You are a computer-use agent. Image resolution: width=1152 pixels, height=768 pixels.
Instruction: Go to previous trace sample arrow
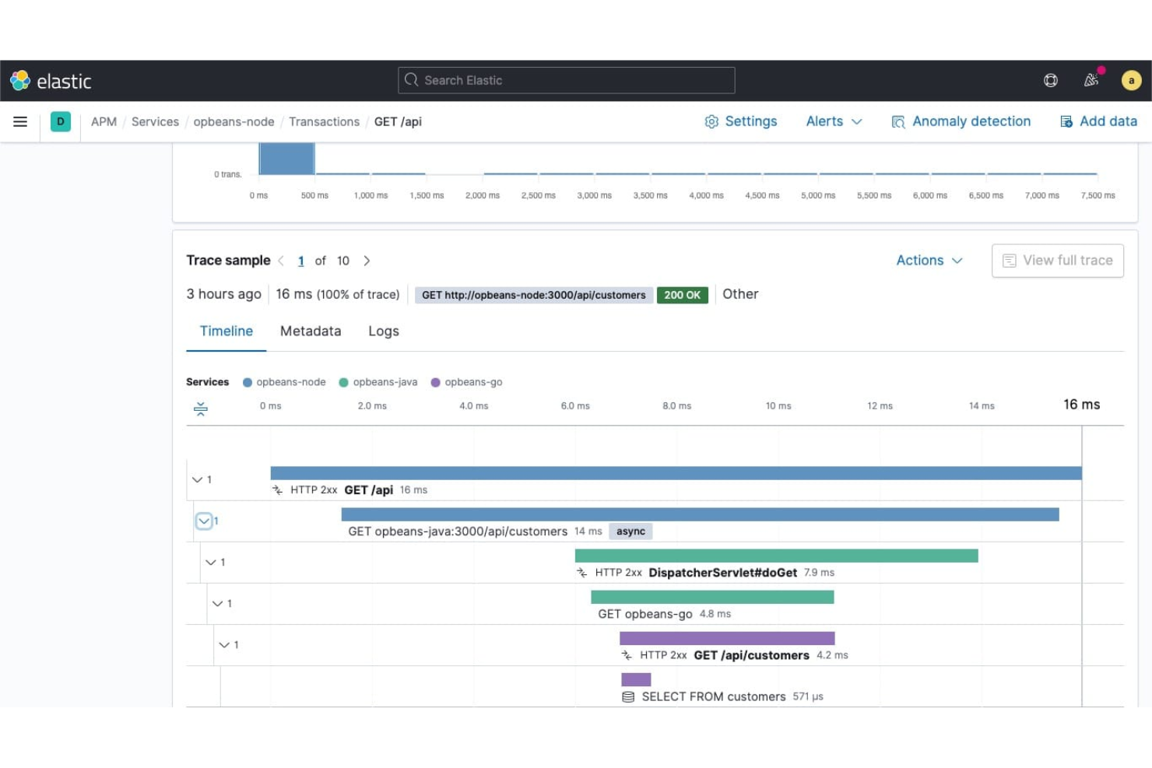(x=281, y=261)
